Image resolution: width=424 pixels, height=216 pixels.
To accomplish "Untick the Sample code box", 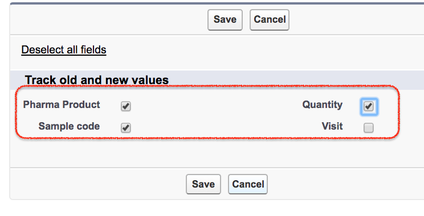I will (x=126, y=127).
